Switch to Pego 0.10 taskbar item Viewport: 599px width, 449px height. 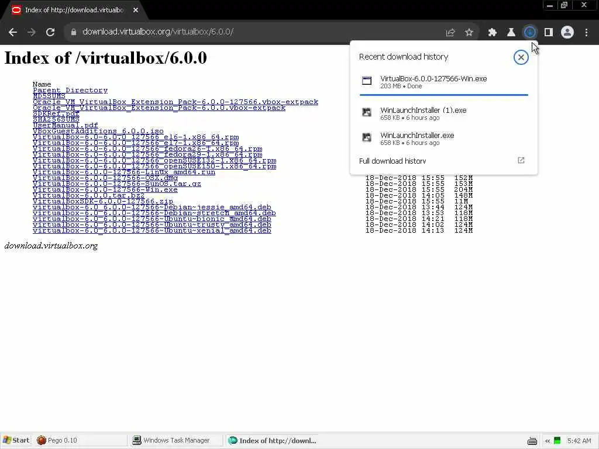click(x=80, y=440)
